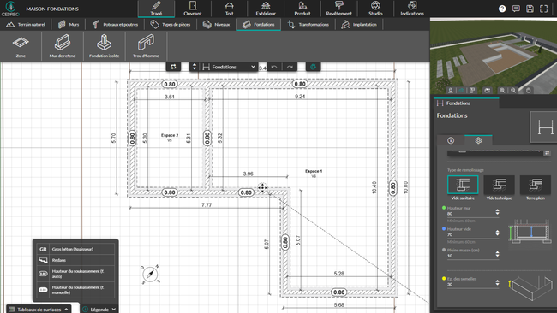Click the large Fondations H thumbnail
557x313 pixels.
click(544, 127)
